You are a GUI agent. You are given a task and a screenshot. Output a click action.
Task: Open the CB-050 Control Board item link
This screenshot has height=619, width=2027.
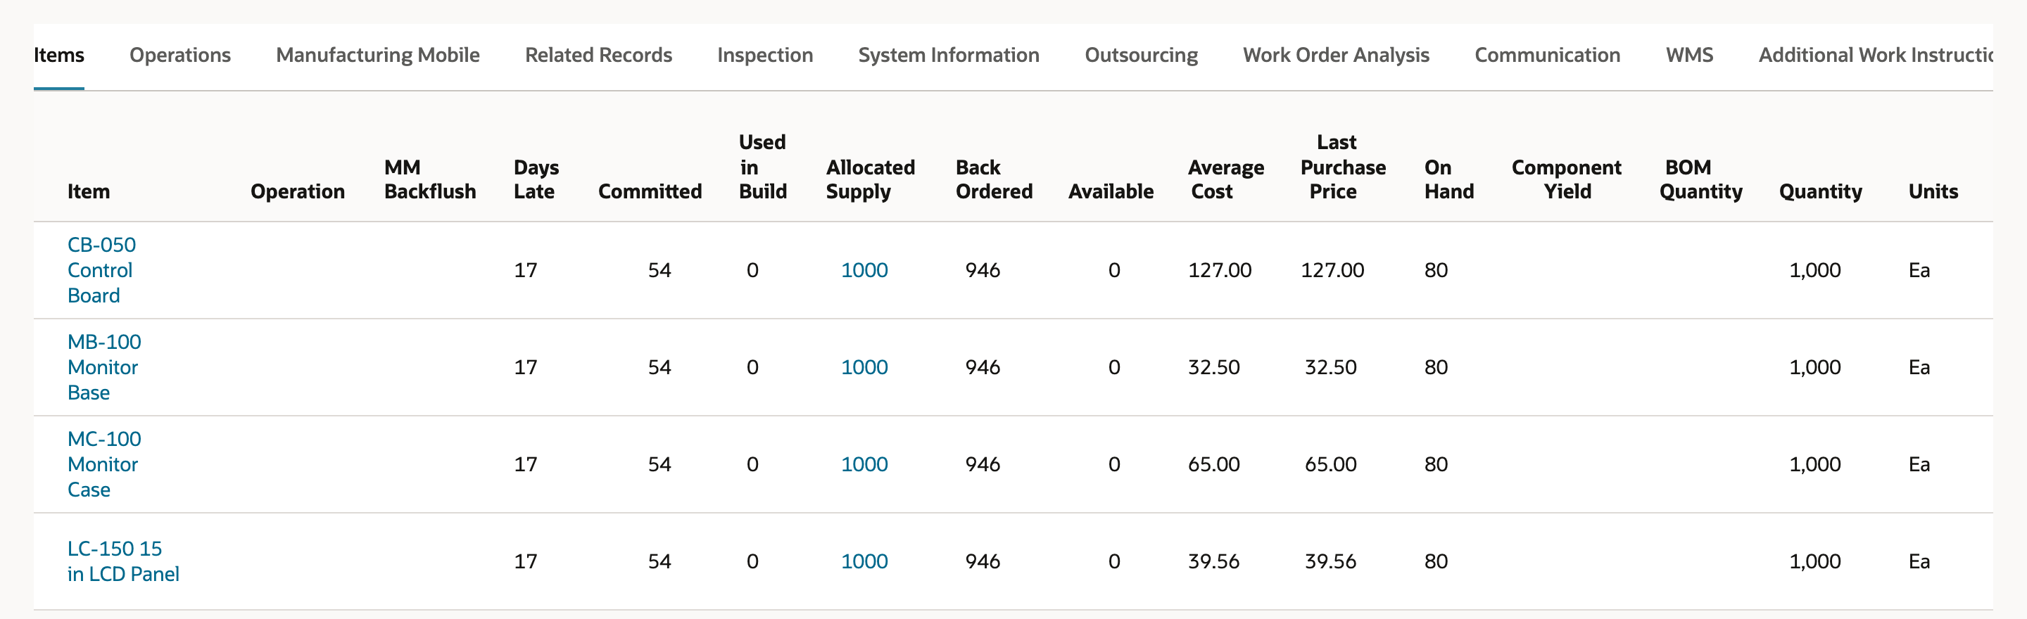pyautogui.click(x=101, y=270)
